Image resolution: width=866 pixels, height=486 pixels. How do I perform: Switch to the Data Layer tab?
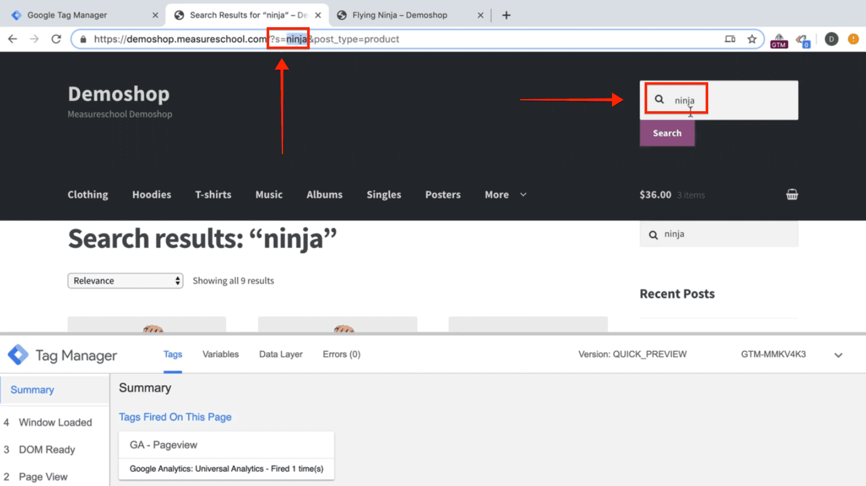(x=281, y=354)
